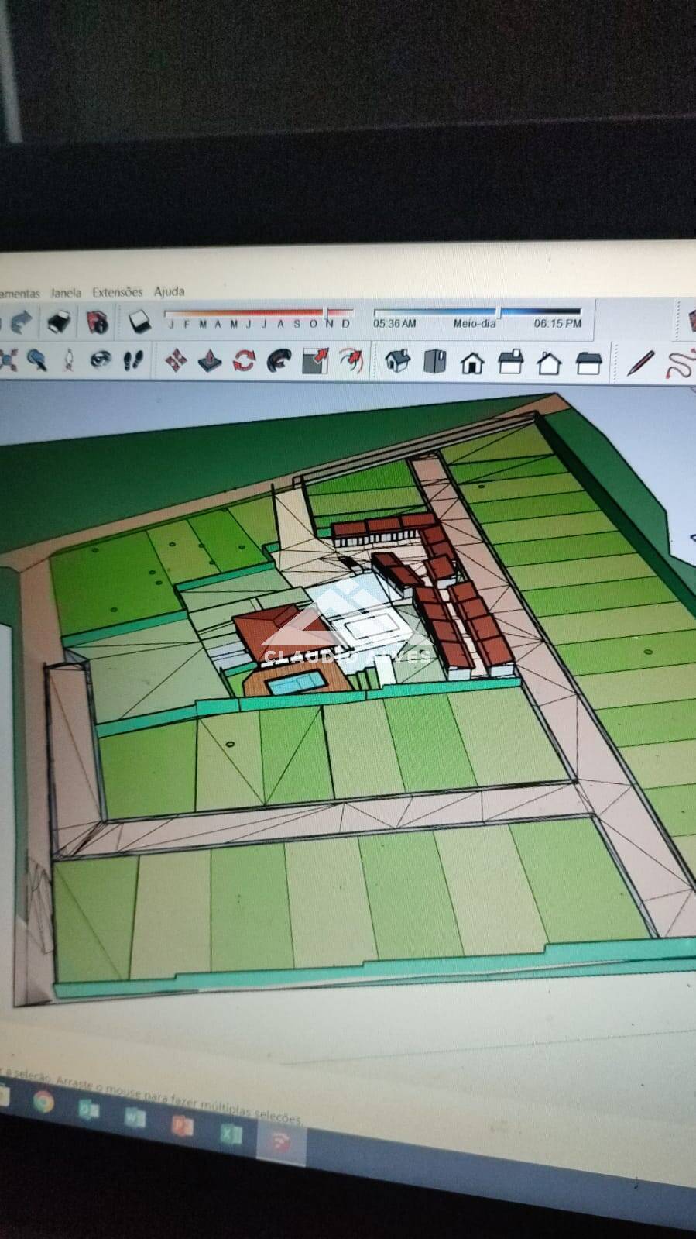
Task: Select the Rotate tool
Action: coord(245,360)
